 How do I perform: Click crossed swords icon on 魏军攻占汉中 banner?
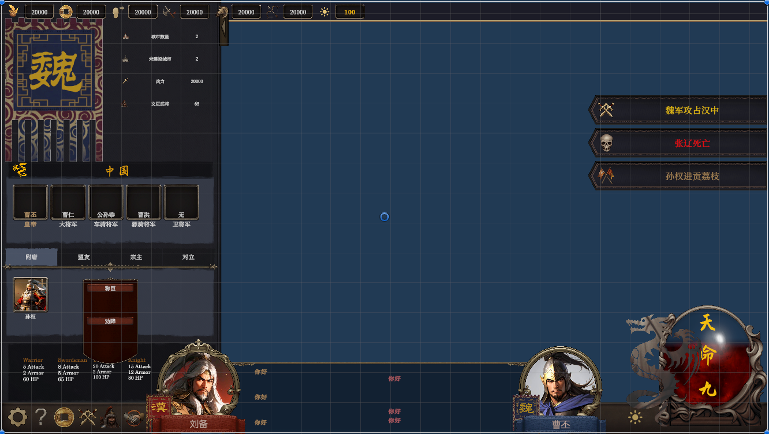tap(606, 110)
